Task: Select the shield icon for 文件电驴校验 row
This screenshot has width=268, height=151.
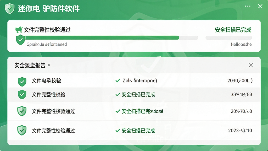Action: pos(22,82)
